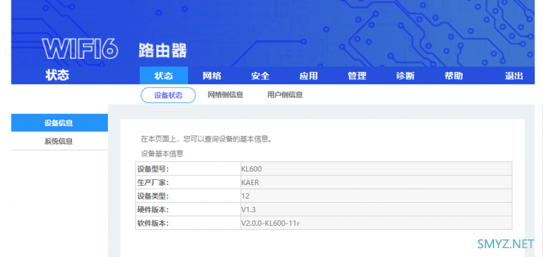Click the 软件版本 label cell

click(x=188, y=223)
